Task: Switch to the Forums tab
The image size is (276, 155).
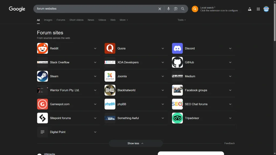Action: pos(61,20)
